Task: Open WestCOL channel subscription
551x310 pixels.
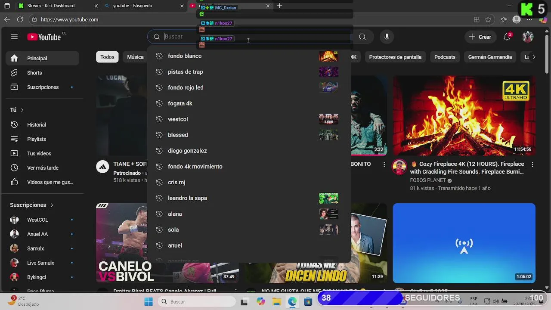Action: (42, 220)
